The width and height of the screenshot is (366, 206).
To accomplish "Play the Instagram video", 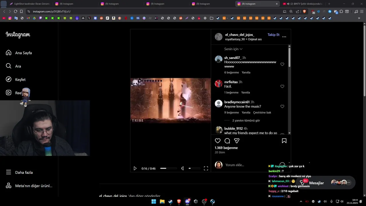I will [135, 169].
